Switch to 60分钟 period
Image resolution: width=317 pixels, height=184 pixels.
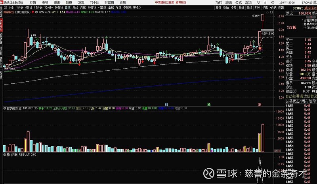coord(59,8)
